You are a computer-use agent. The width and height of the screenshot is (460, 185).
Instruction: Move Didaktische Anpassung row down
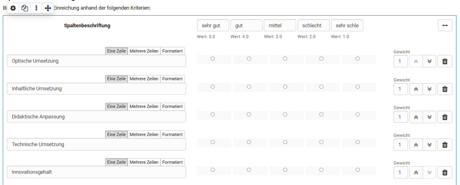429,117
